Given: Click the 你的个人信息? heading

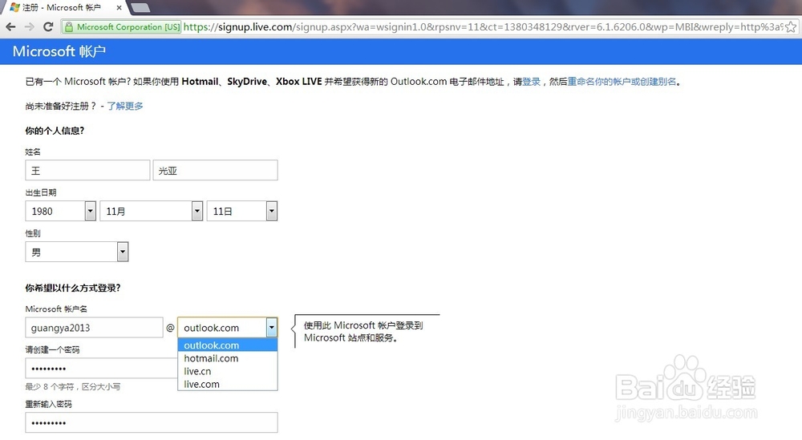Looking at the screenshot, I should [55, 131].
